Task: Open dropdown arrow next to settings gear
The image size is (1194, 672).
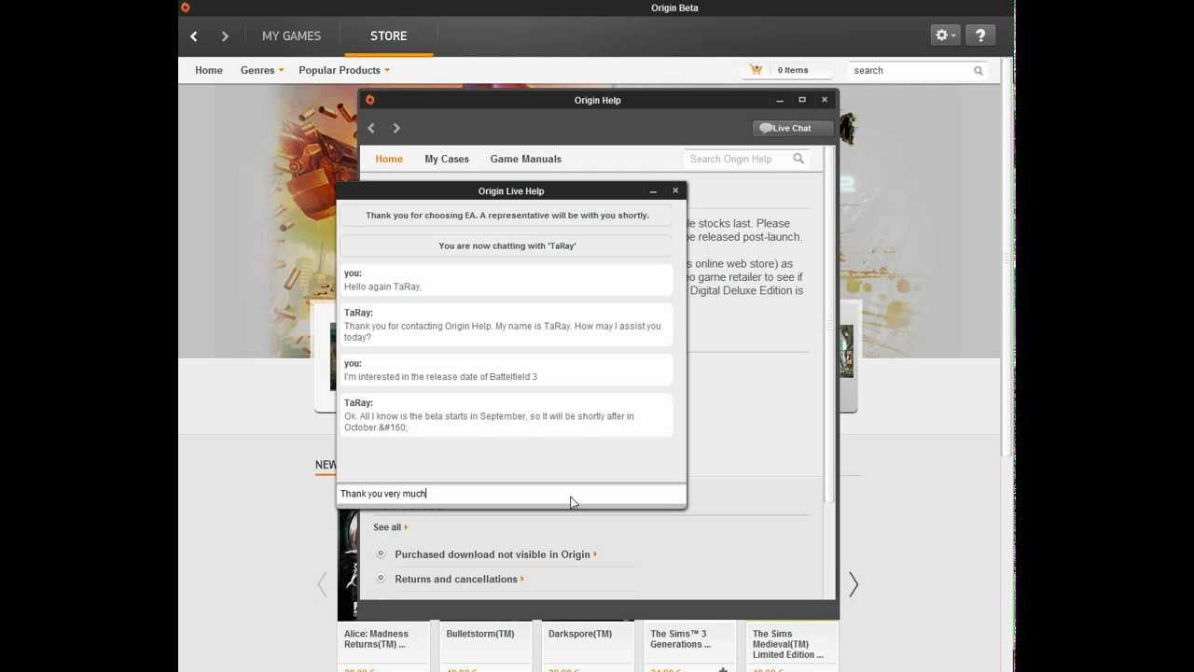Action: [953, 36]
